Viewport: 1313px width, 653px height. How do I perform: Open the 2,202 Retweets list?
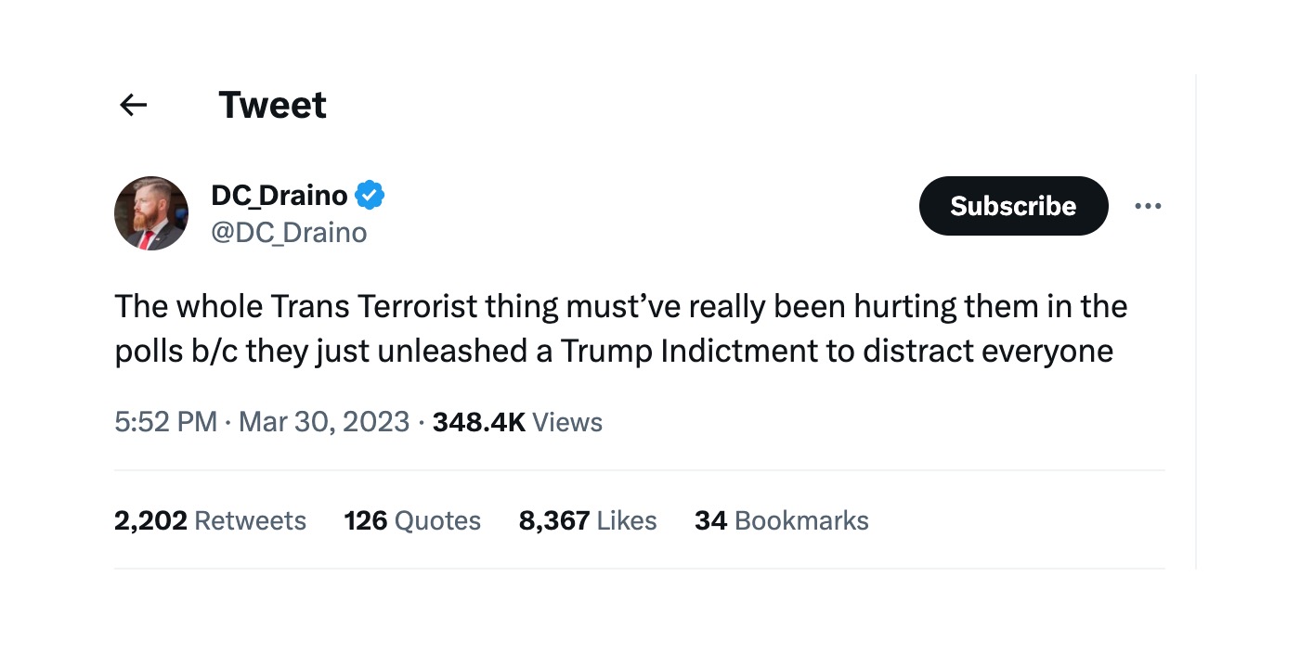211,520
